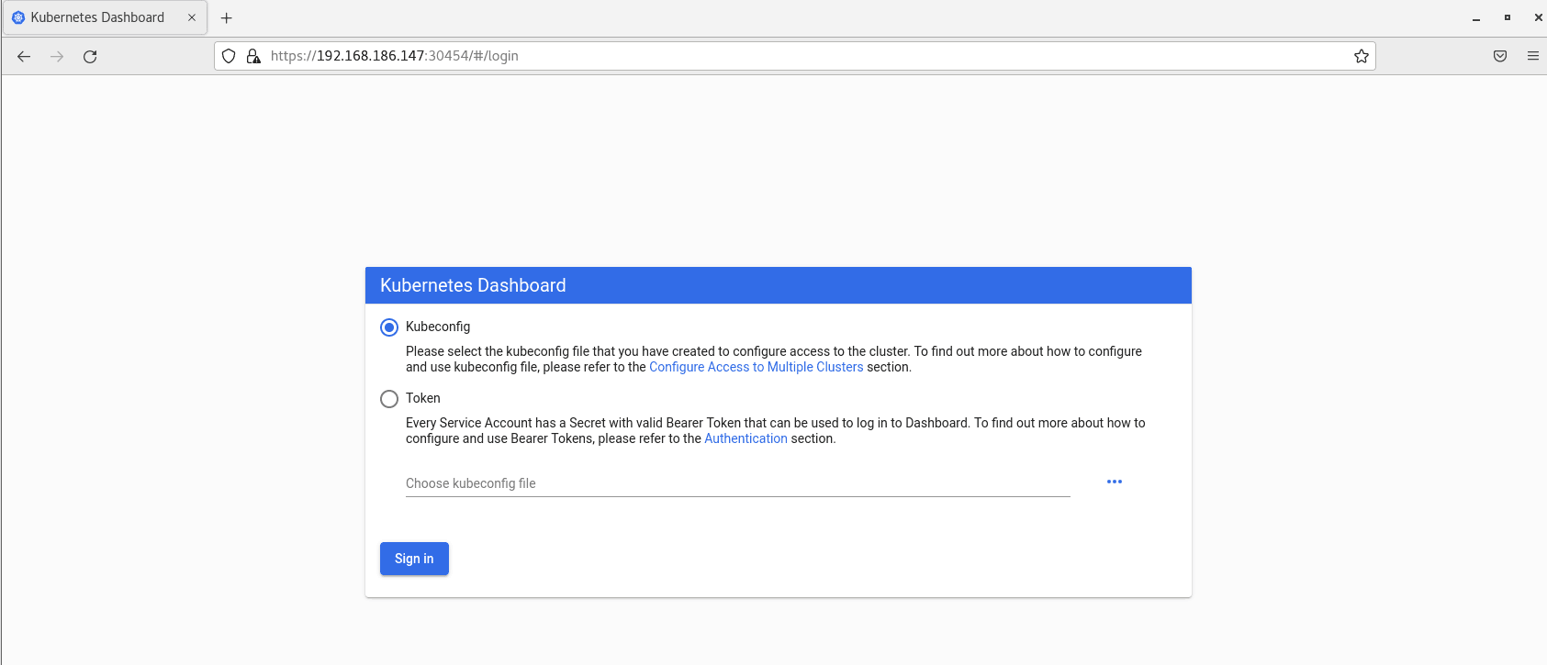Click the connection security padlock icon
The height and width of the screenshot is (665, 1547).
[253, 56]
